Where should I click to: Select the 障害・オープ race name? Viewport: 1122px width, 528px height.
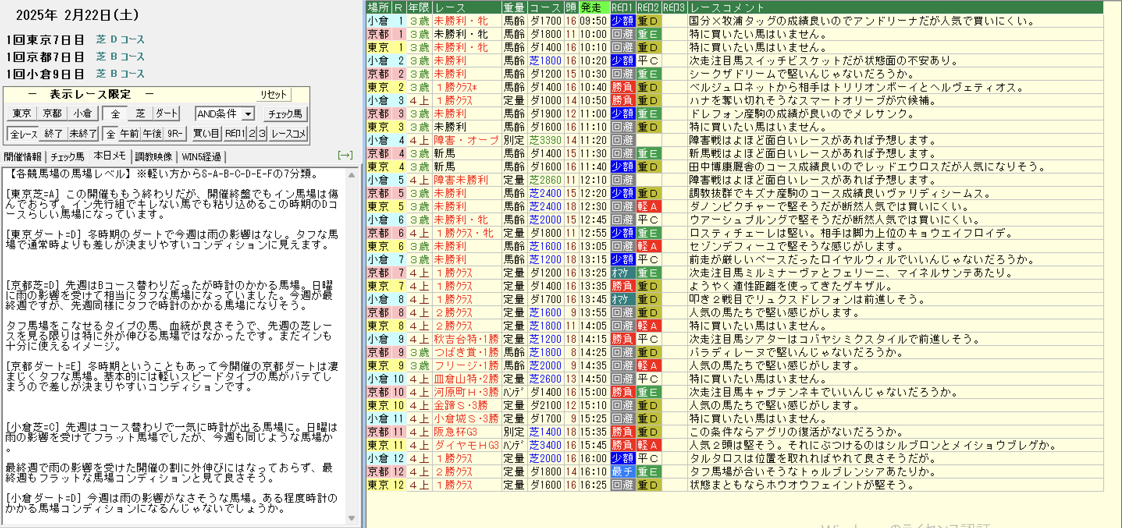[x=466, y=140]
